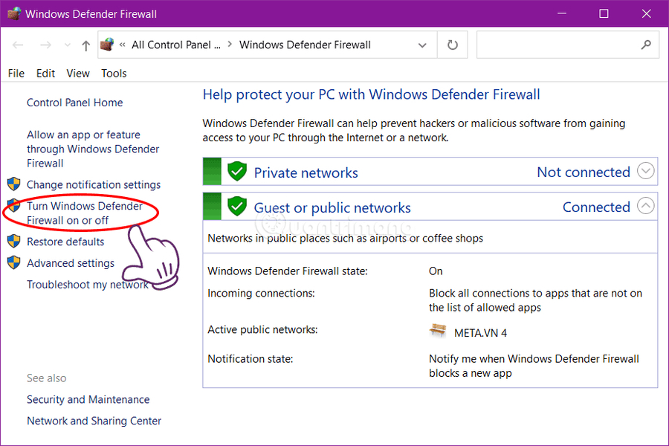Click the firewall brick icon in the address bar

point(106,44)
